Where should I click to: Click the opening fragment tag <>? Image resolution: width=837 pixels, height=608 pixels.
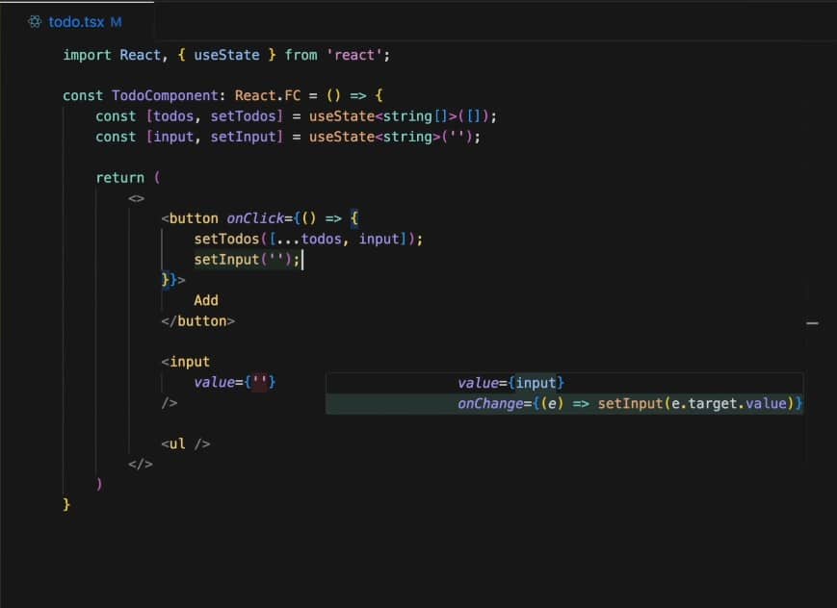coord(136,198)
